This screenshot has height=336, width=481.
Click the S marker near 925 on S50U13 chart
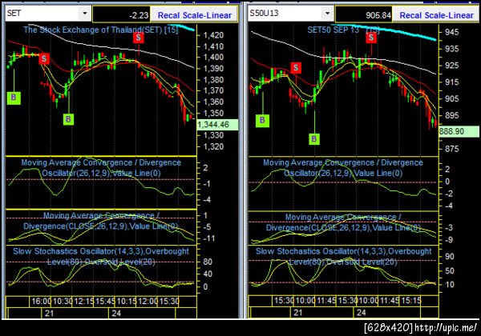[x=296, y=68]
